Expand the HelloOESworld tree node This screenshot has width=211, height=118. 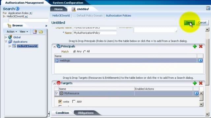click(x=10, y=46)
